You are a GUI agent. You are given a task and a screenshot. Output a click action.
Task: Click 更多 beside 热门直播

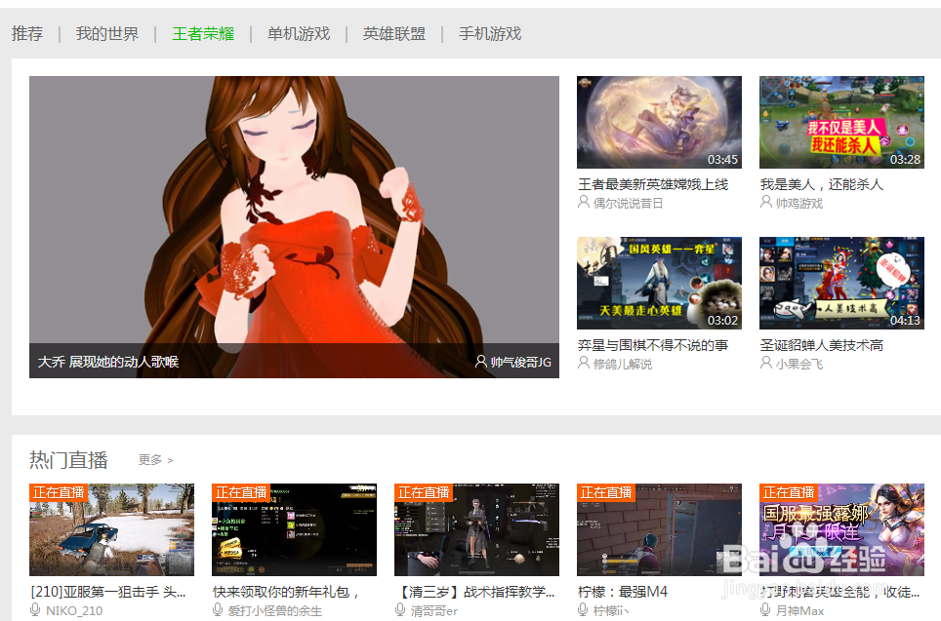pyautogui.click(x=155, y=460)
